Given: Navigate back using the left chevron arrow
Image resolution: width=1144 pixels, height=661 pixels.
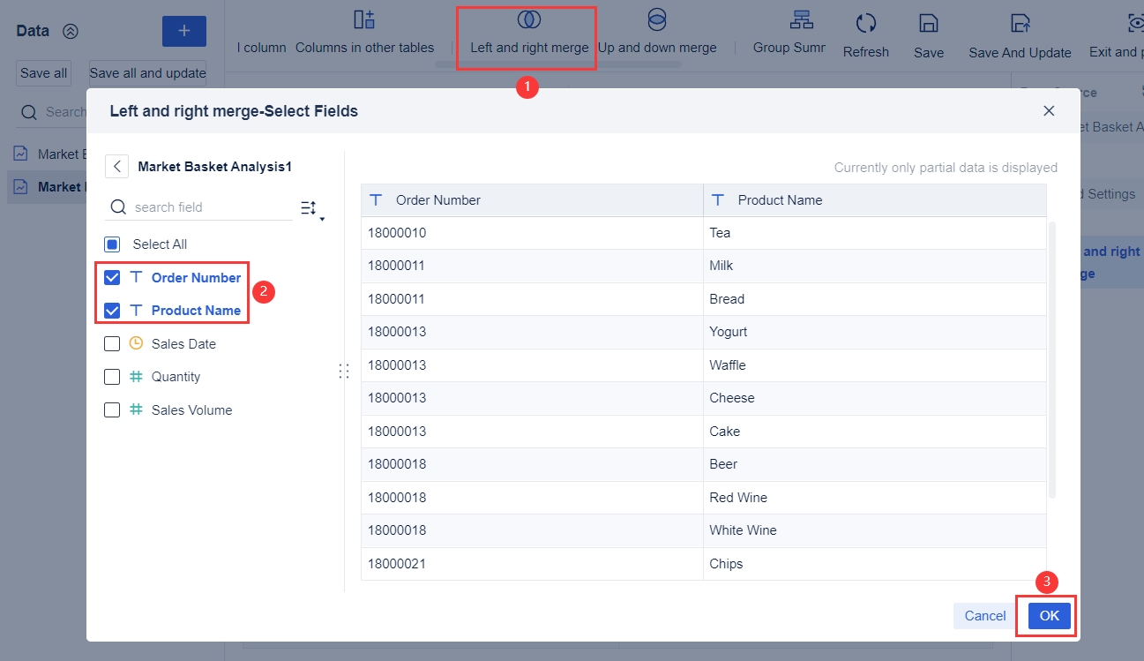Looking at the screenshot, I should click(116, 166).
